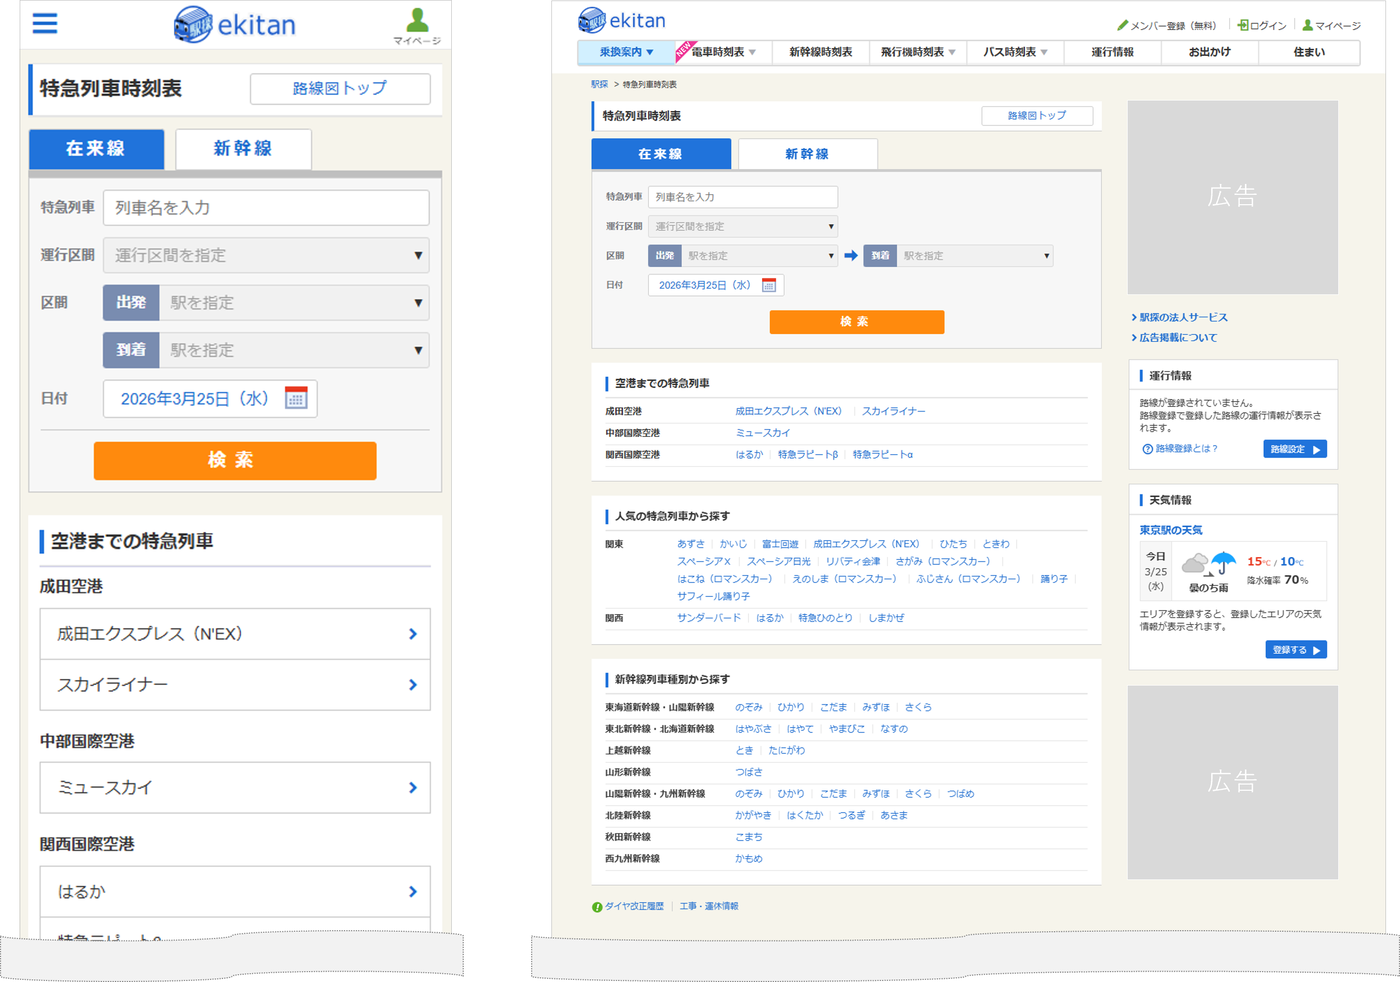The height and width of the screenshot is (982, 1400).
Task: Click the desktop ekitan logo
Action: click(x=621, y=21)
